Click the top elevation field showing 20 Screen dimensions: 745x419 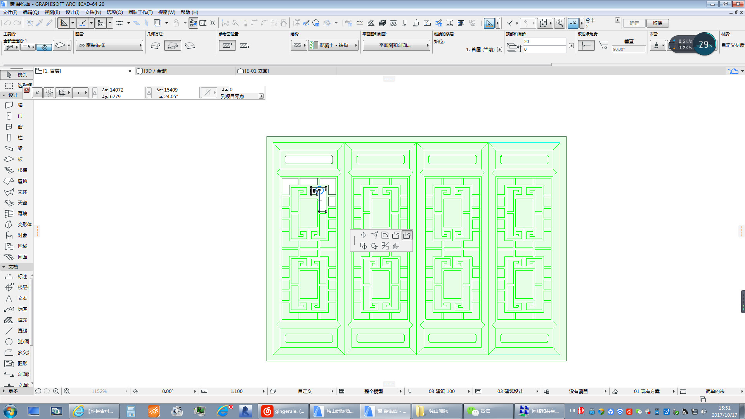click(x=544, y=42)
